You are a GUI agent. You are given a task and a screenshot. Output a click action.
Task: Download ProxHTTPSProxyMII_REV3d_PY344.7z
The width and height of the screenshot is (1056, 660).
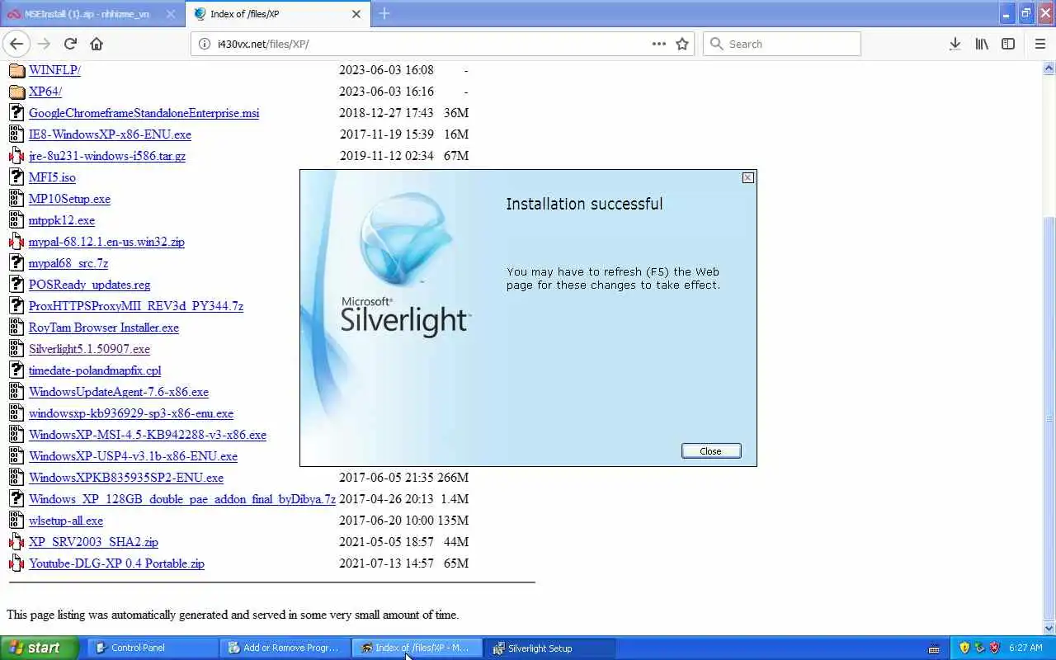(136, 306)
